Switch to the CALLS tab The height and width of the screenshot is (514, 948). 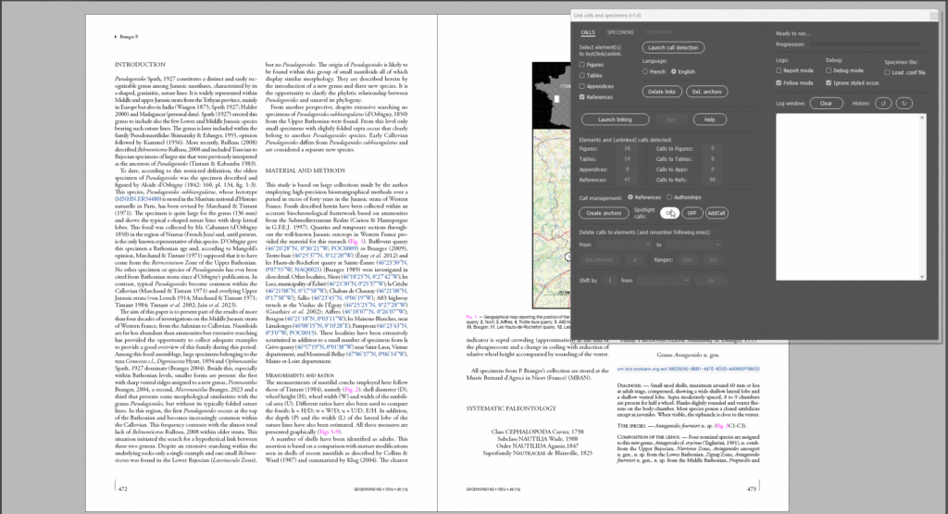point(588,32)
